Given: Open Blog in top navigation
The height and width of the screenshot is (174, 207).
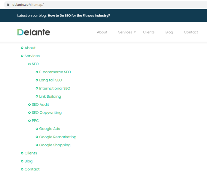Looking at the screenshot, I should point(169,32).
